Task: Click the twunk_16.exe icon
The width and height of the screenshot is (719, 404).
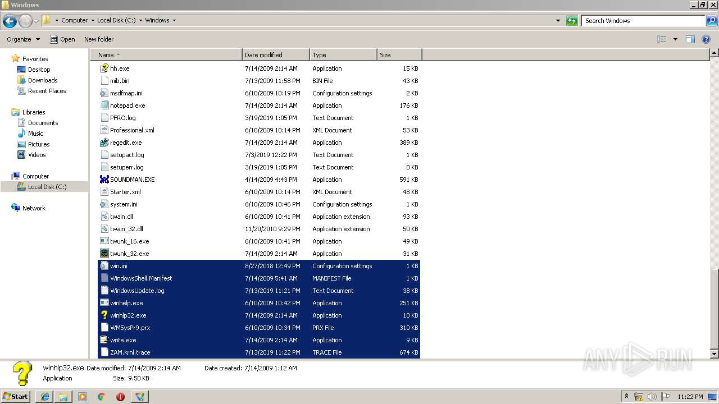Action: [x=104, y=241]
